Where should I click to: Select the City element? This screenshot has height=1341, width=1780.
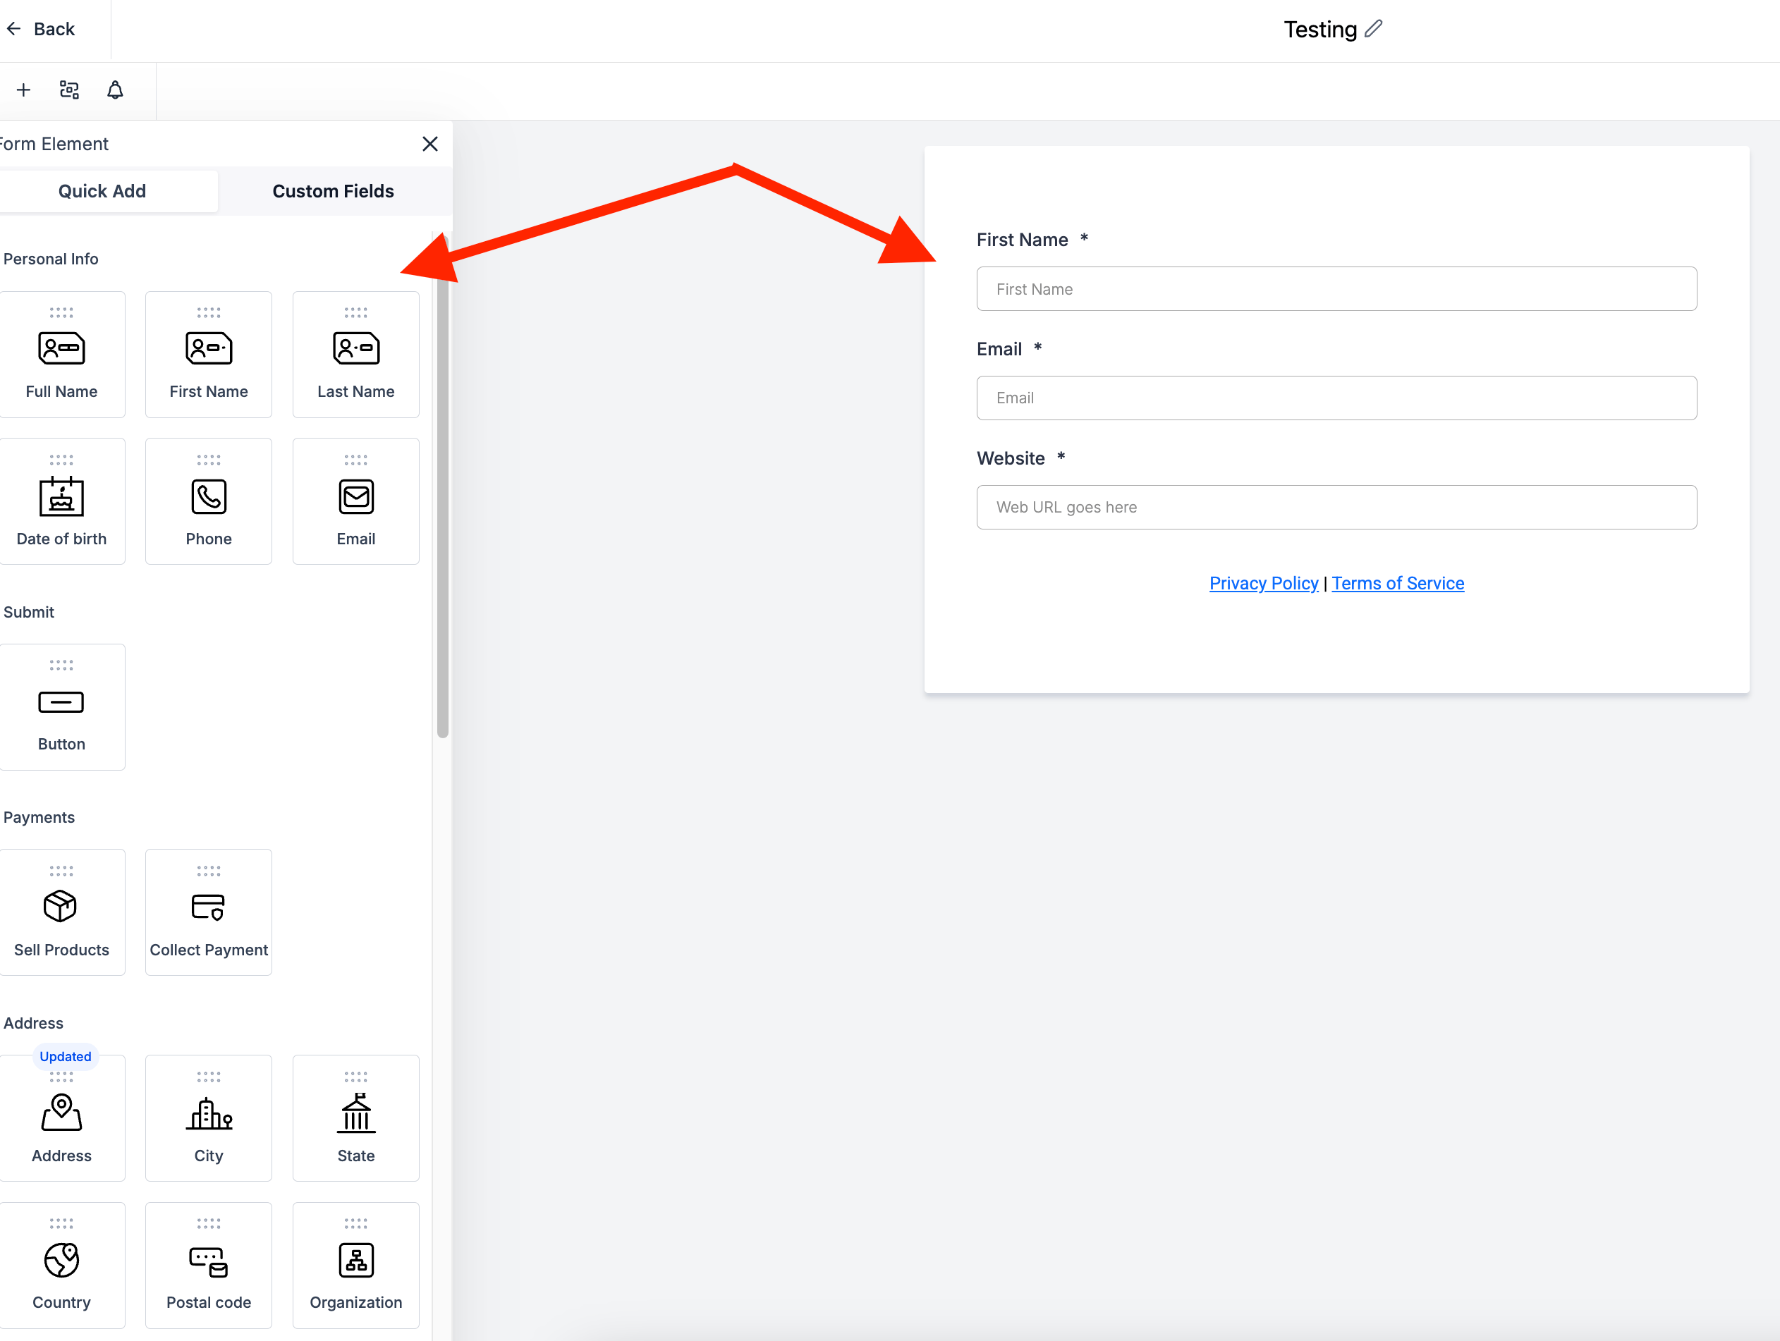click(x=209, y=1118)
